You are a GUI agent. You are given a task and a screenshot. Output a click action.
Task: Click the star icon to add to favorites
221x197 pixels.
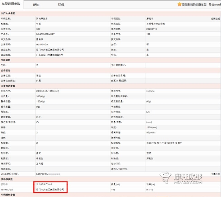coord(180,4)
